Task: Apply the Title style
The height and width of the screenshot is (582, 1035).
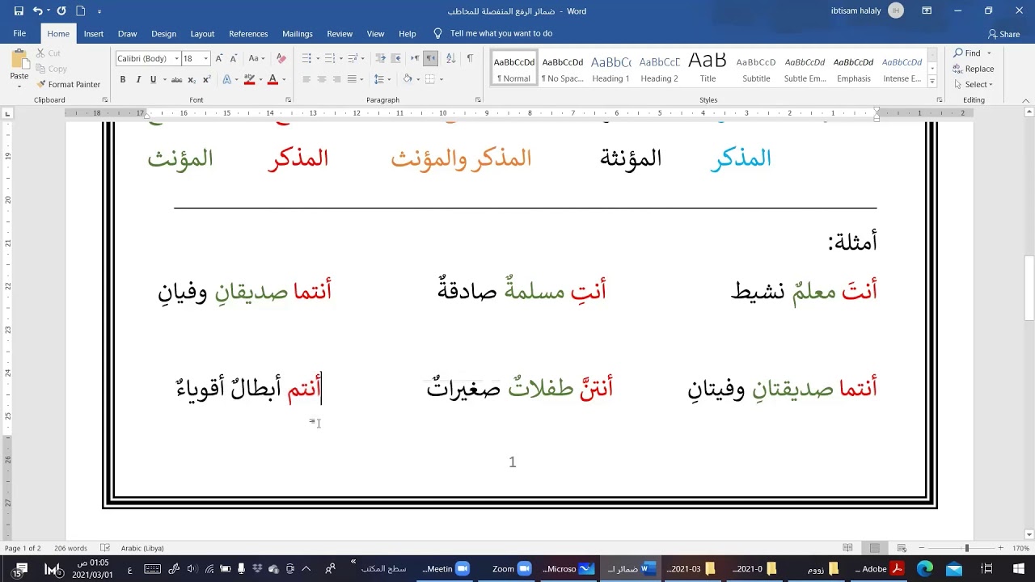Action: [x=708, y=70]
